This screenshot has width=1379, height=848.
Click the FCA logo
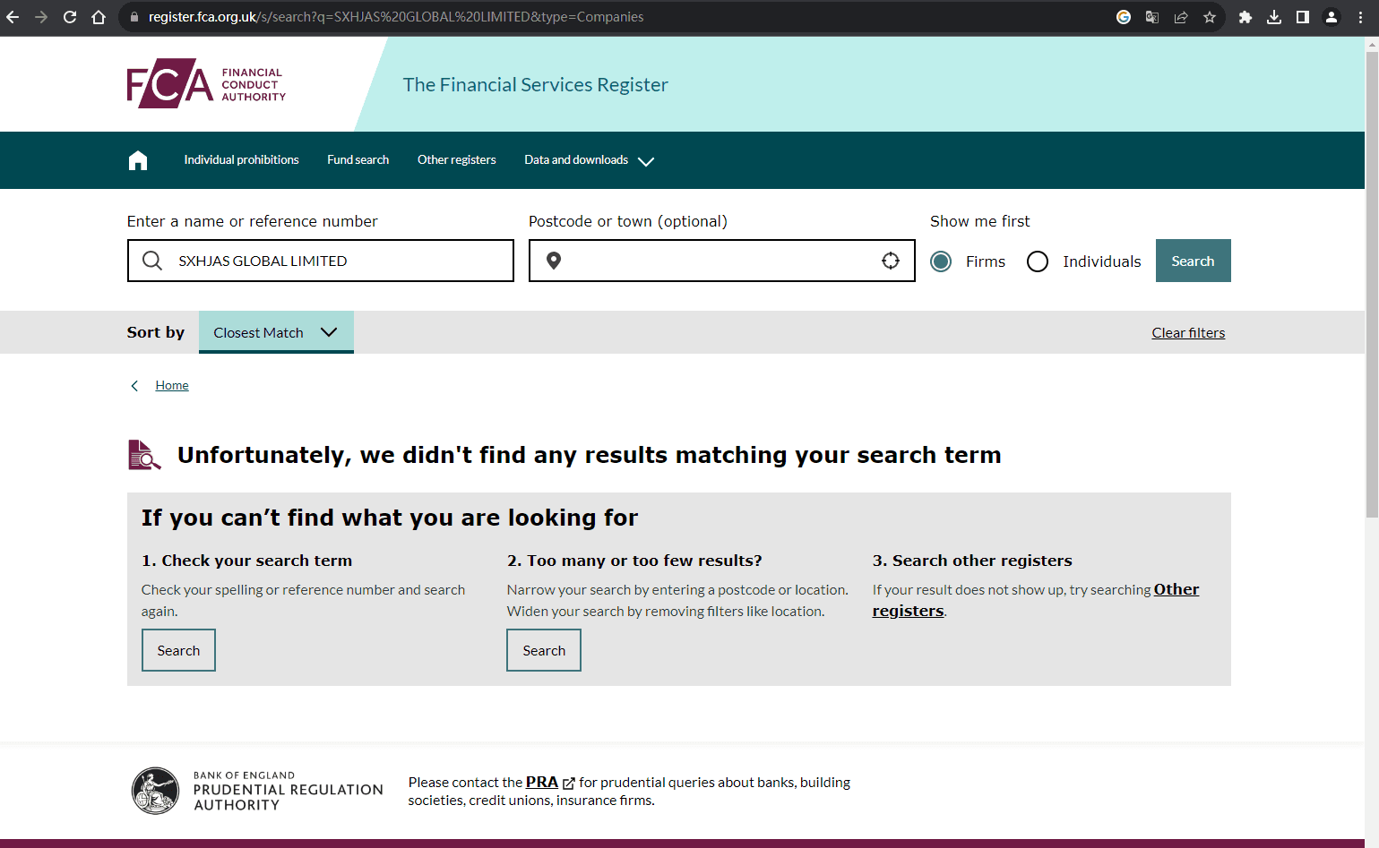click(206, 83)
